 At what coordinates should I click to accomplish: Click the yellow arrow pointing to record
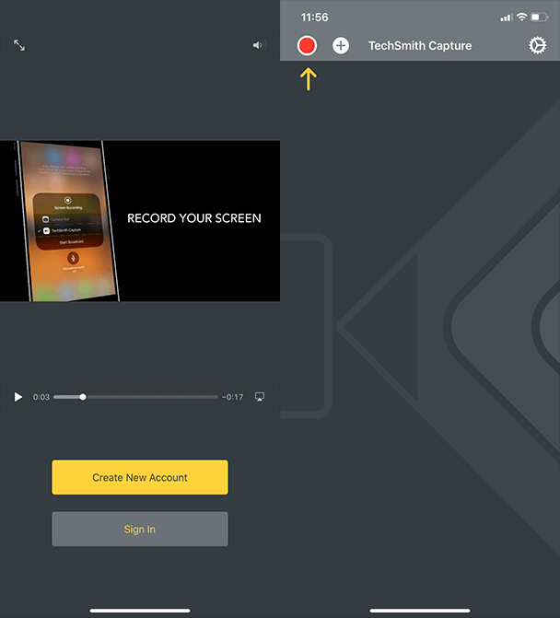click(308, 79)
